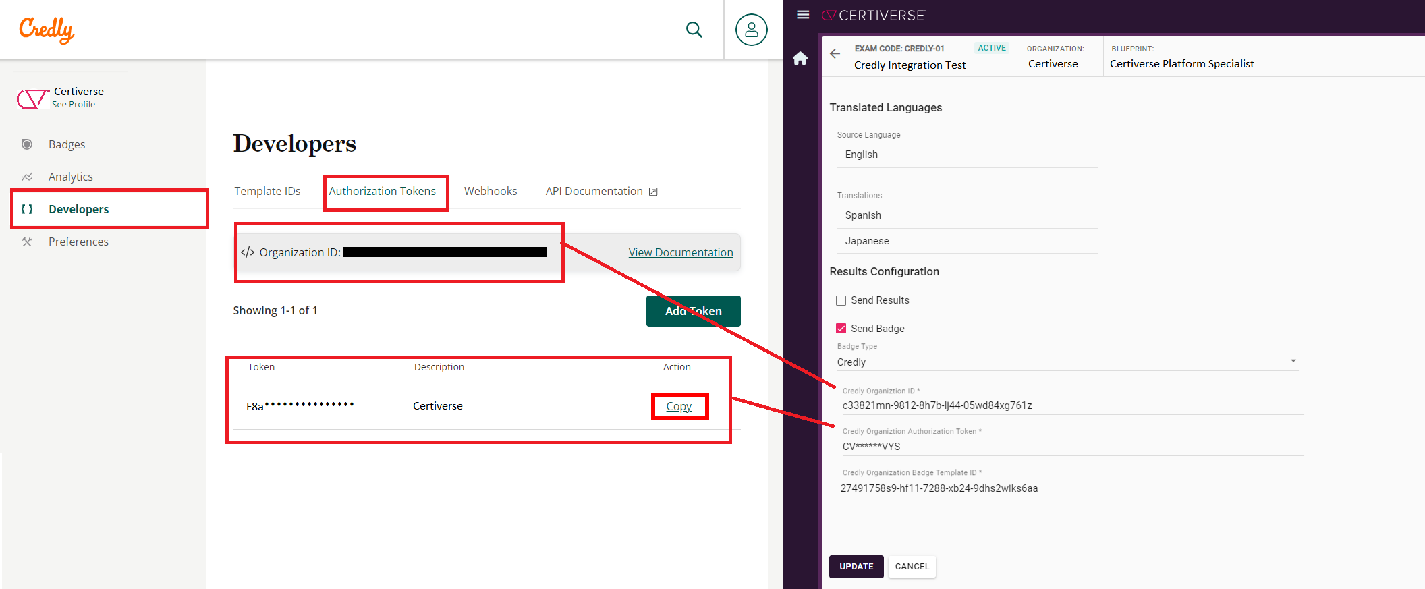1425x589 pixels.
Task: Select the English source language field
Action: point(968,155)
